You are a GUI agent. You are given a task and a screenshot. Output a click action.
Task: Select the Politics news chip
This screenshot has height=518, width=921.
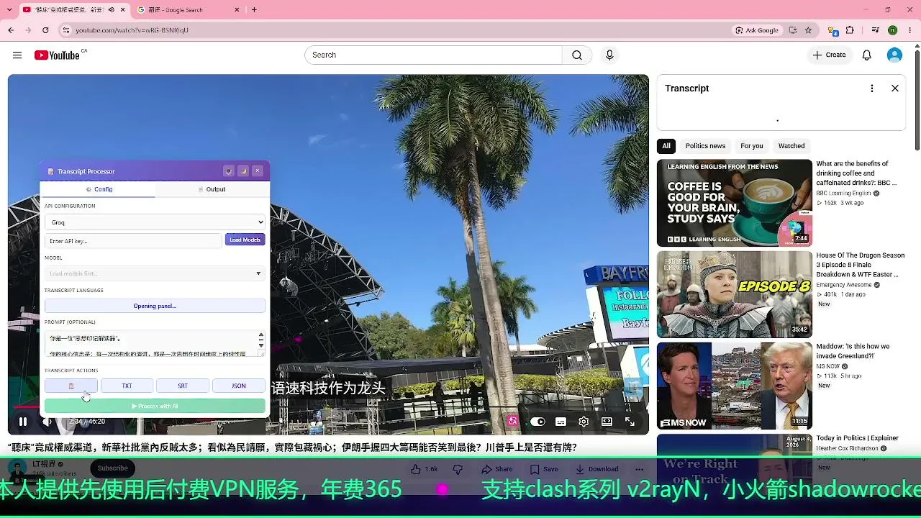click(705, 146)
